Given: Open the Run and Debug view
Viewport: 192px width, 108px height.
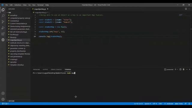Looking at the screenshot, I should 3,28.
